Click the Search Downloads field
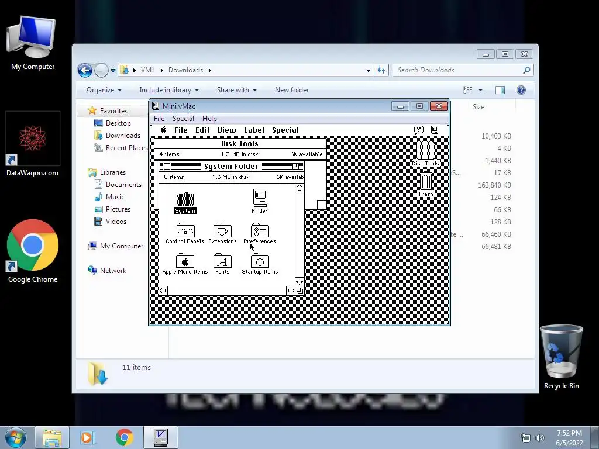599x449 pixels. click(463, 70)
